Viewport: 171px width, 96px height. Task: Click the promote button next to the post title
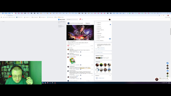coord(88,23)
